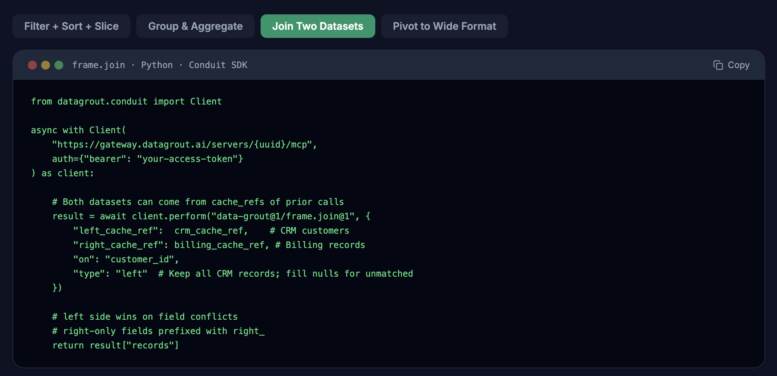Click the 'right-only fields prefixed' comment
This screenshot has width=777, height=376.
tap(158, 331)
